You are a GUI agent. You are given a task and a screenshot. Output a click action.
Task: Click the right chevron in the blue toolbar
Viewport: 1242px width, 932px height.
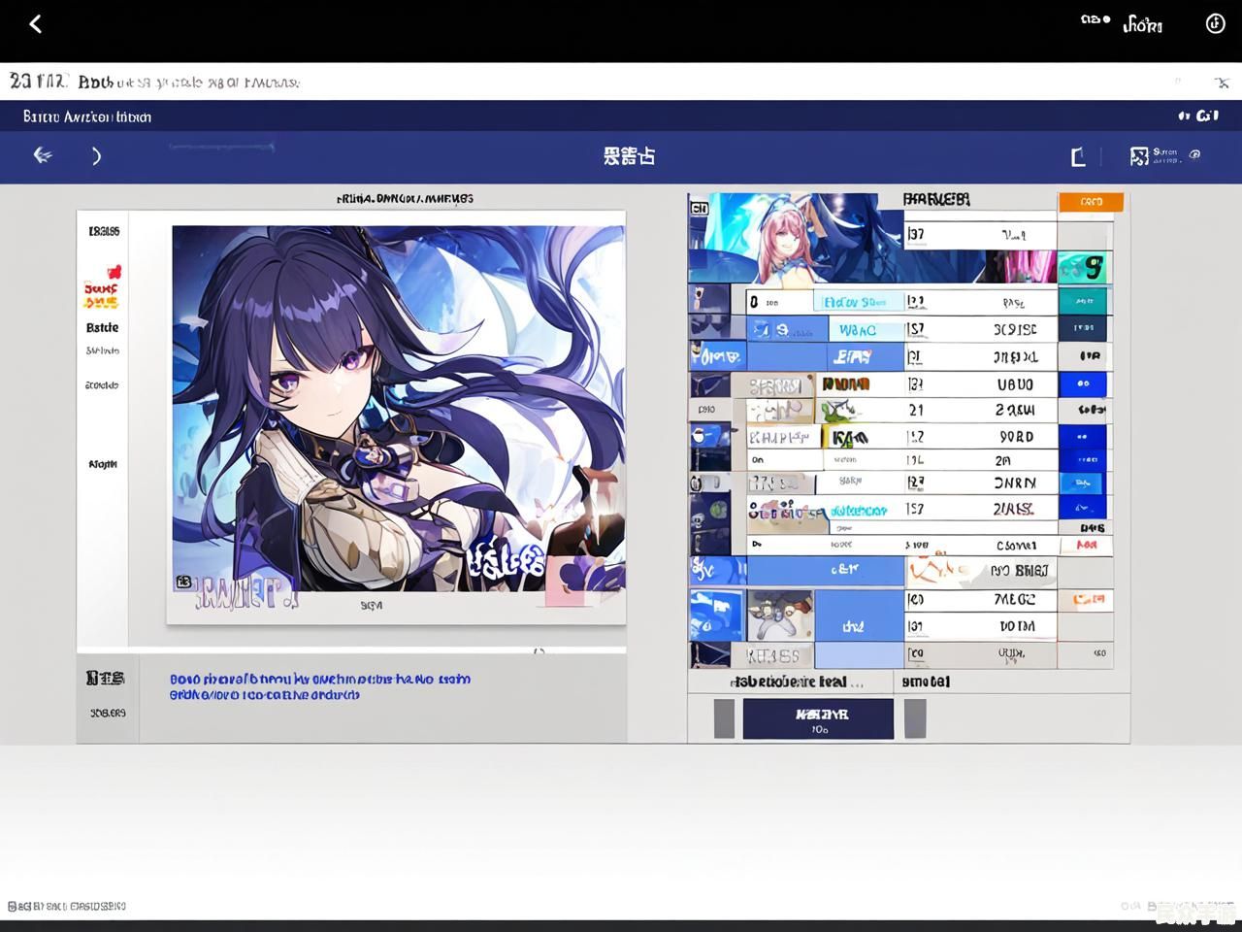tap(96, 156)
